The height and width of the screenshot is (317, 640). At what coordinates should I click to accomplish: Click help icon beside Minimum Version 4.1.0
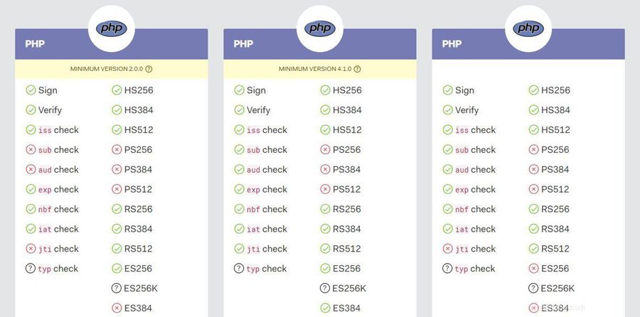click(x=357, y=69)
